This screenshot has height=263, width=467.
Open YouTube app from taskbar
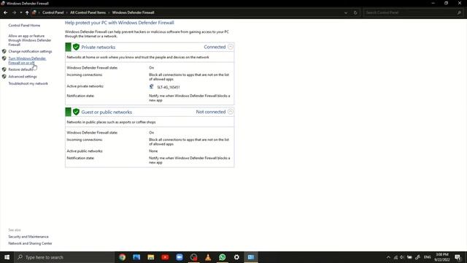165,257
